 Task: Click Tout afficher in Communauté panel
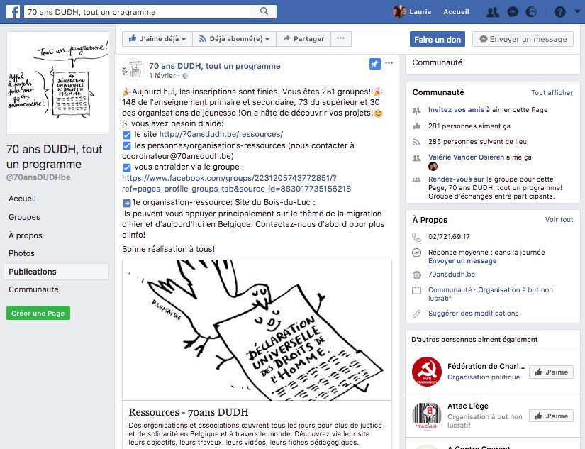(552, 92)
